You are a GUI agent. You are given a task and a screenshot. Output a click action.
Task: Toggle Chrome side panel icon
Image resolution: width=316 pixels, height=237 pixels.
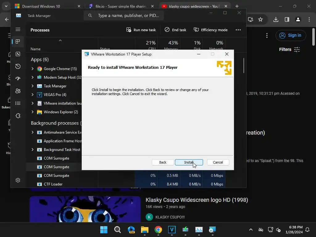287,19
